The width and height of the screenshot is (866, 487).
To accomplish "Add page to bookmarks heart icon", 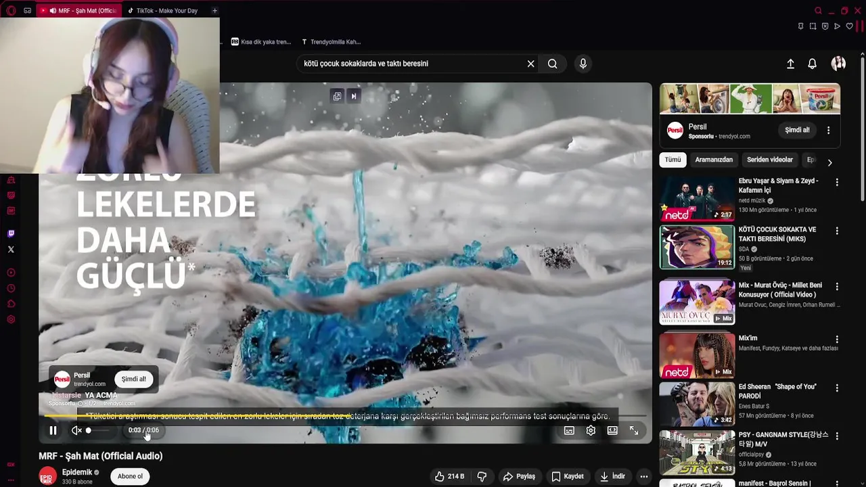I will [x=849, y=26].
